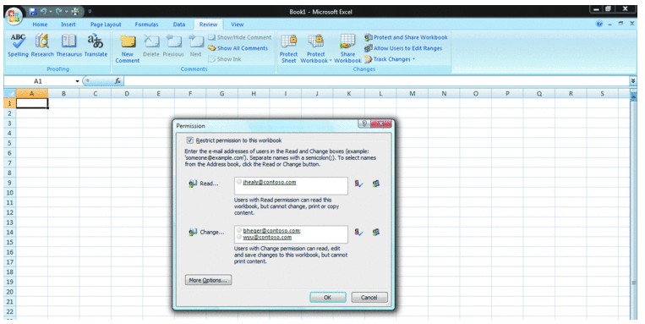Viewport: 645px width, 324px height.
Task: Open the Thesaurus tool
Action: [68, 46]
